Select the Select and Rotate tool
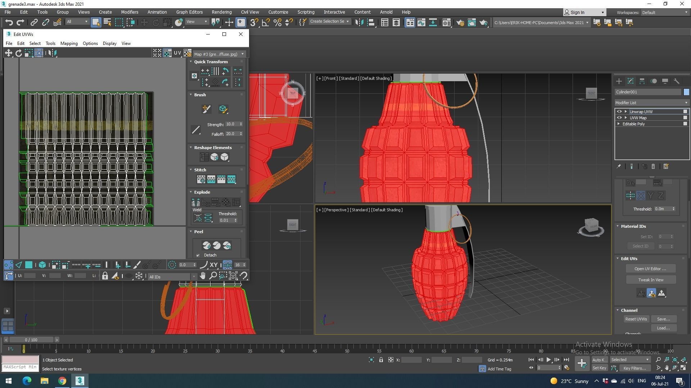The height and width of the screenshot is (388, 691). click(155, 23)
